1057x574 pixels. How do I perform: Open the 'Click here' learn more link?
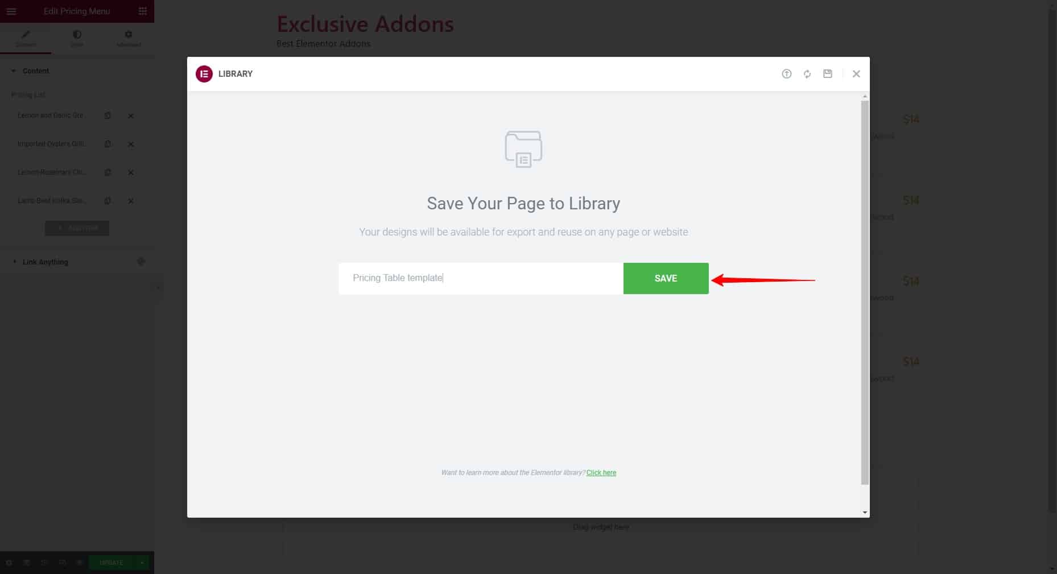coord(601,473)
